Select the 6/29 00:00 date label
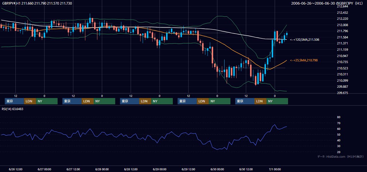Screen dimensions: 367x172 pyautogui.click(x=159, y=169)
